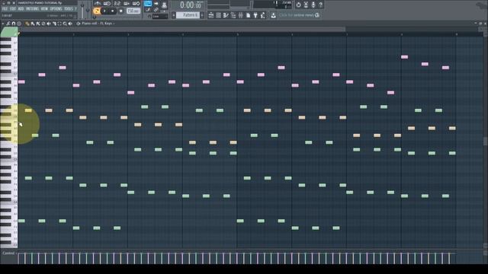
Task: Open the Playlist window icon
Action: (x=211, y=15)
